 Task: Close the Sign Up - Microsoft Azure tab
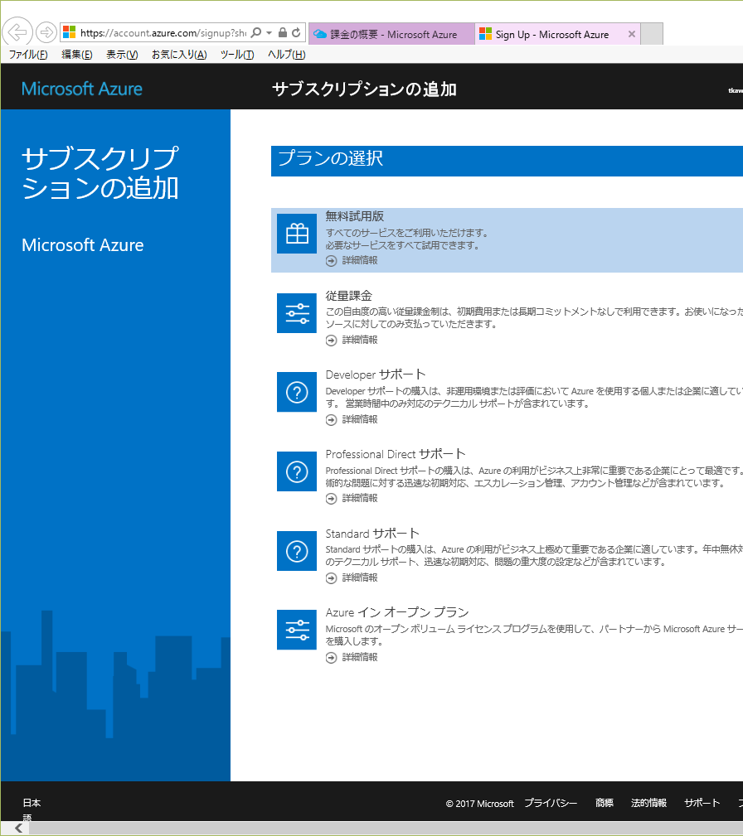click(x=631, y=34)
